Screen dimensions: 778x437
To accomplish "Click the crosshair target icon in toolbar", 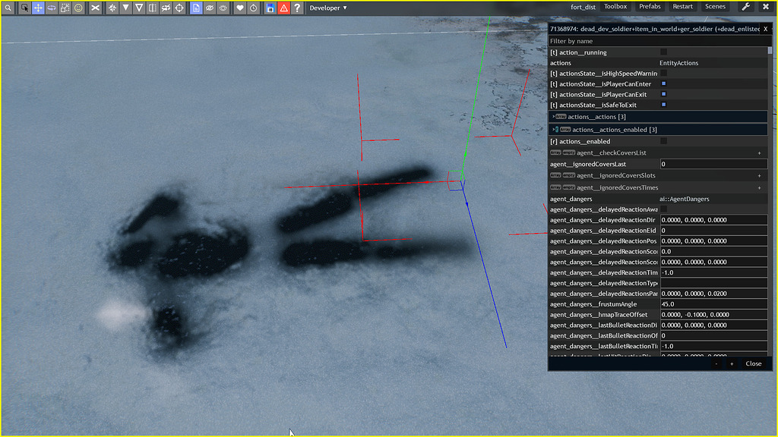I will point(179,8).
